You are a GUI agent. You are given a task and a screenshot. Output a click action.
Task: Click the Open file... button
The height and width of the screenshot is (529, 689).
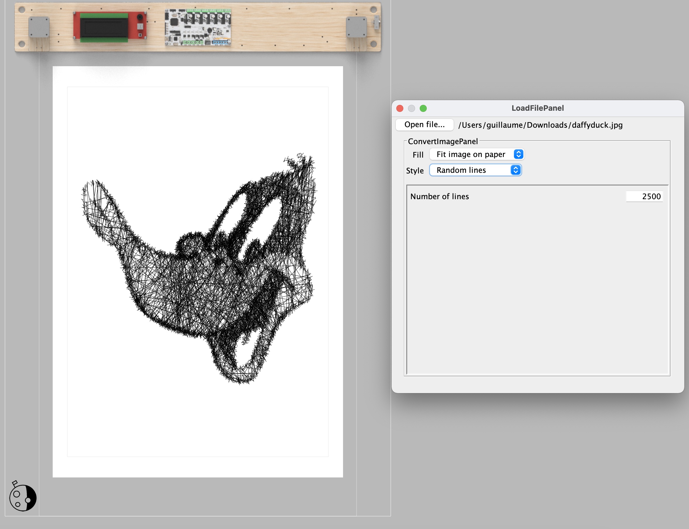[424, 124]
